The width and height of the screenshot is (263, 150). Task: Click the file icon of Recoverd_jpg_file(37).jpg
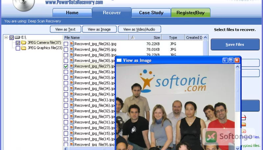pos(72,116)
